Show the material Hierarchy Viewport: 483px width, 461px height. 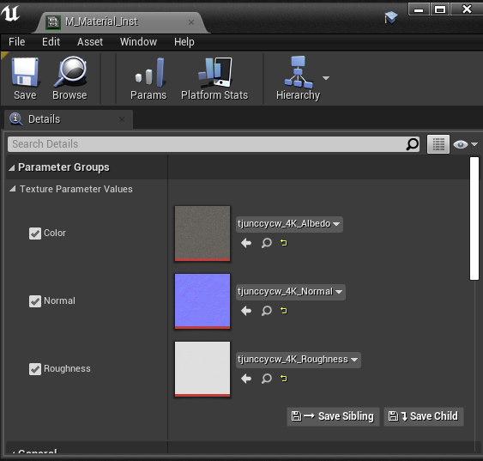pos(298,79)
